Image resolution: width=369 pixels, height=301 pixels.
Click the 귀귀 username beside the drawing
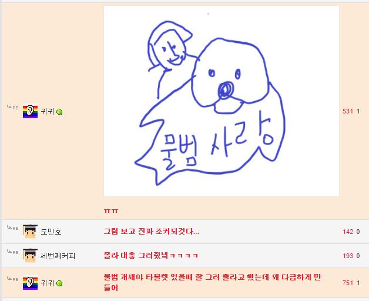[x=48, y=111]
